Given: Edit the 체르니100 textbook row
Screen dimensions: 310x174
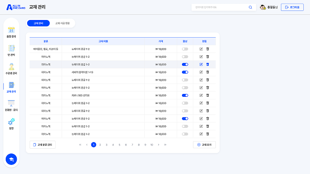Looking at the screenshot, I should (x=201, y=95).
